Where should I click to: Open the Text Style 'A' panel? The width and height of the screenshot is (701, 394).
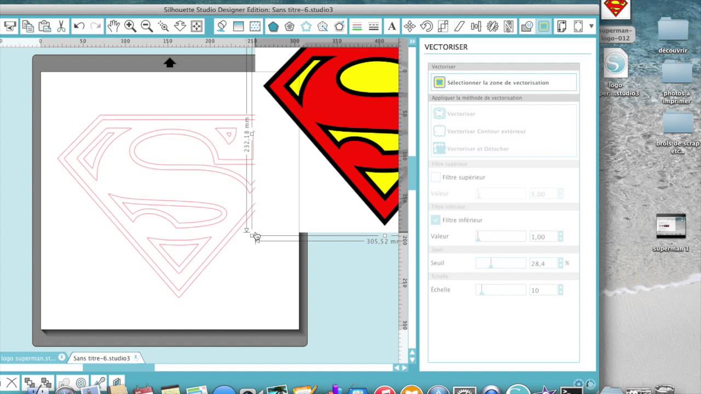coord(392,26)
